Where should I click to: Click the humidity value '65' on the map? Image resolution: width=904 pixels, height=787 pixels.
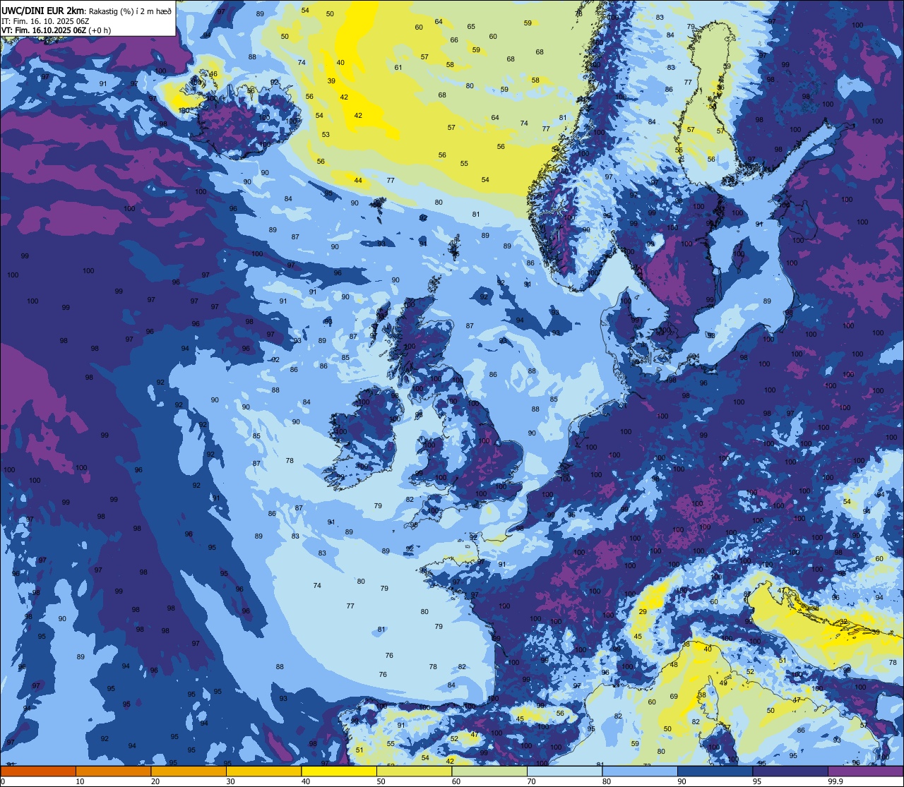pyautogui.click(x=471, y=27)
